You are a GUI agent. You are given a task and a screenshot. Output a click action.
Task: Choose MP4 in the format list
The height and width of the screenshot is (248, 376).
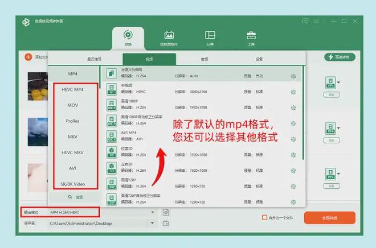click(73, 74)
